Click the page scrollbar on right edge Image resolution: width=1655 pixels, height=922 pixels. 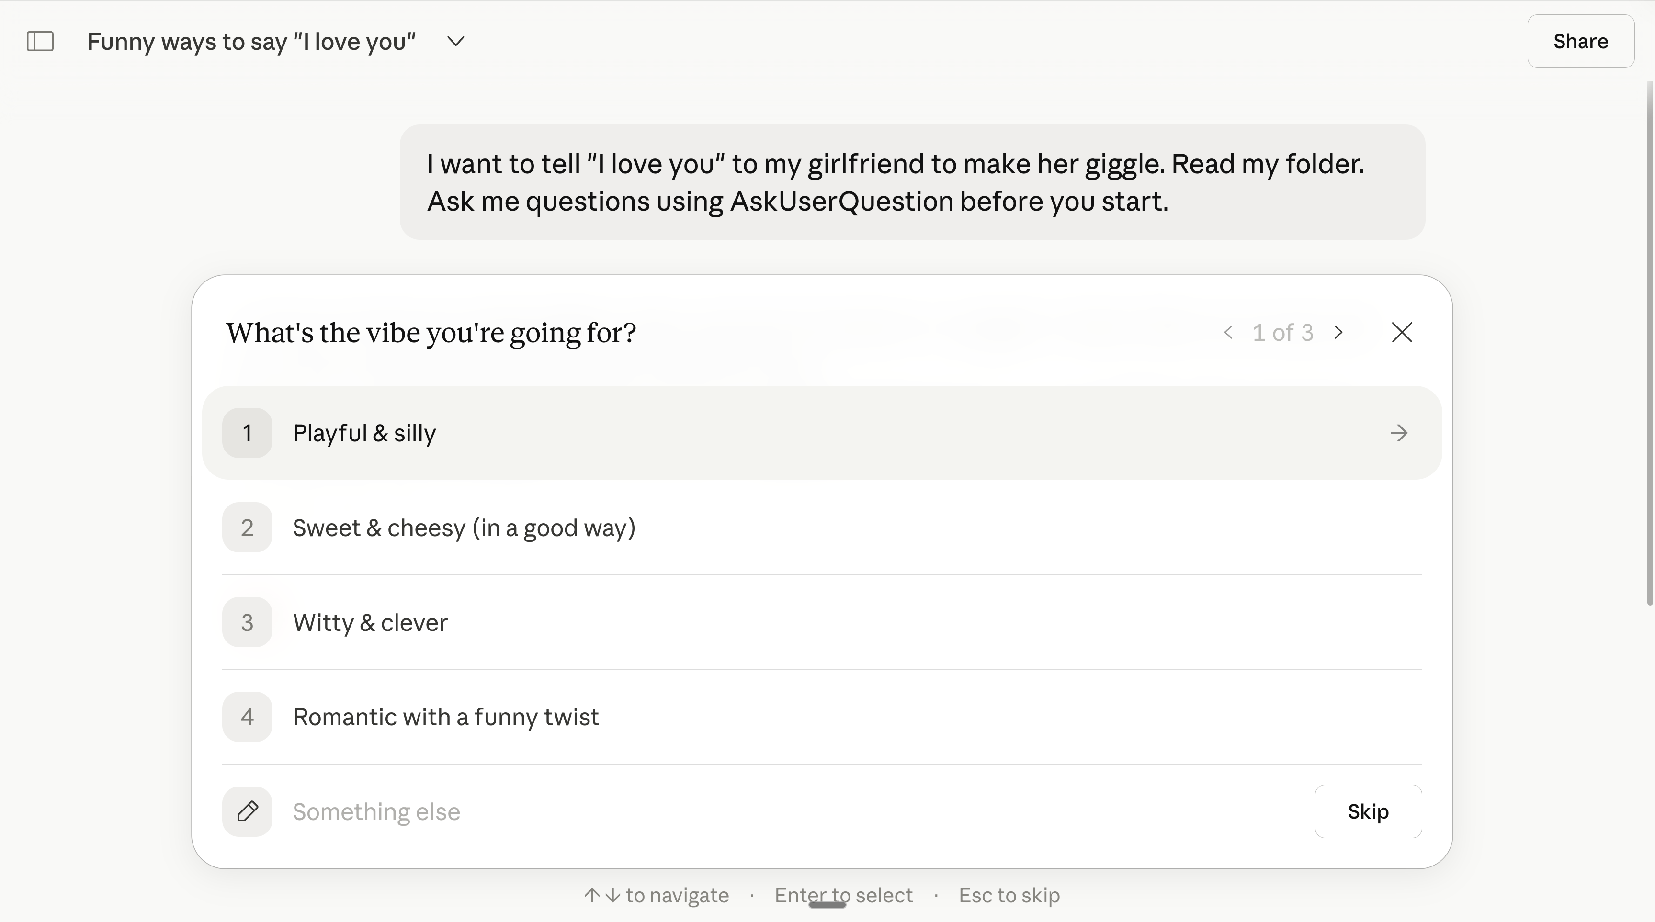tap(1649, 344)
